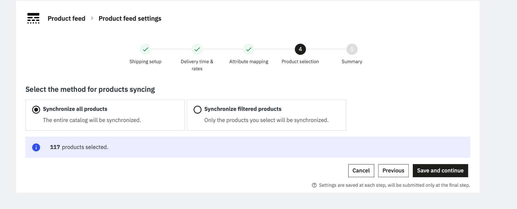Click the Product feed logo icon
517x209 pixels.
pos(33,18)
